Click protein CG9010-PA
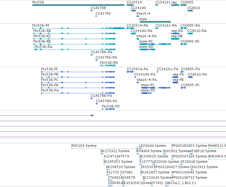This screenshot has width=226, height=187. coord(197,74)
